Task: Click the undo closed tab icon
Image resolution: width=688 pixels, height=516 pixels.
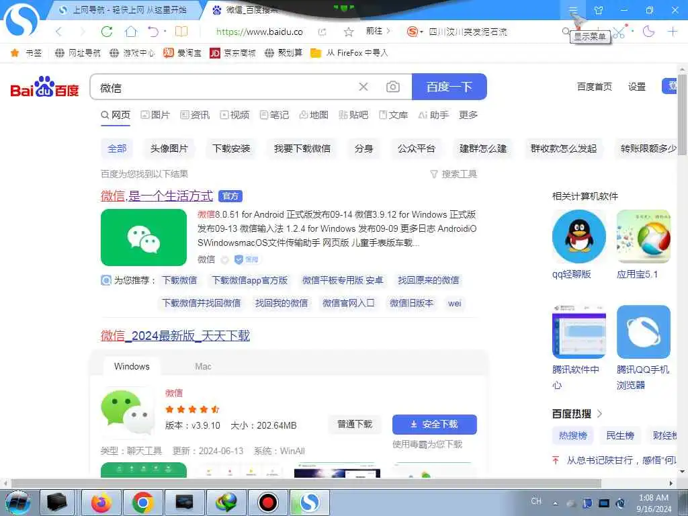Action: (x=153, y=32)
